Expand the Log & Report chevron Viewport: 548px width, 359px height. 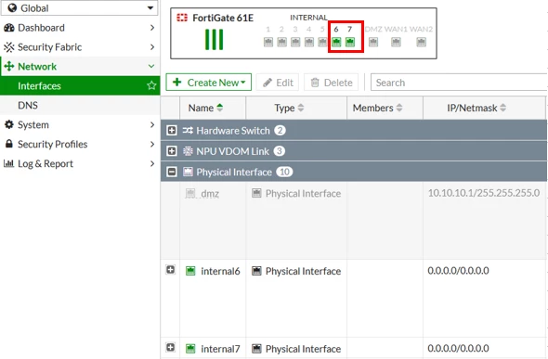coord(152,163)
